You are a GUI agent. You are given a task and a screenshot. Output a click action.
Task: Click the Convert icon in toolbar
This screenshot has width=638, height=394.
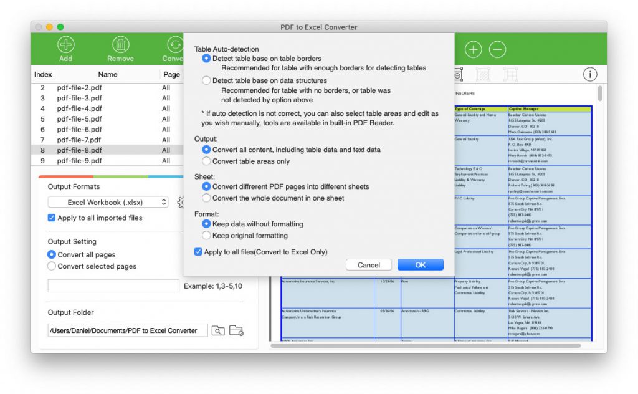(175, 44)
